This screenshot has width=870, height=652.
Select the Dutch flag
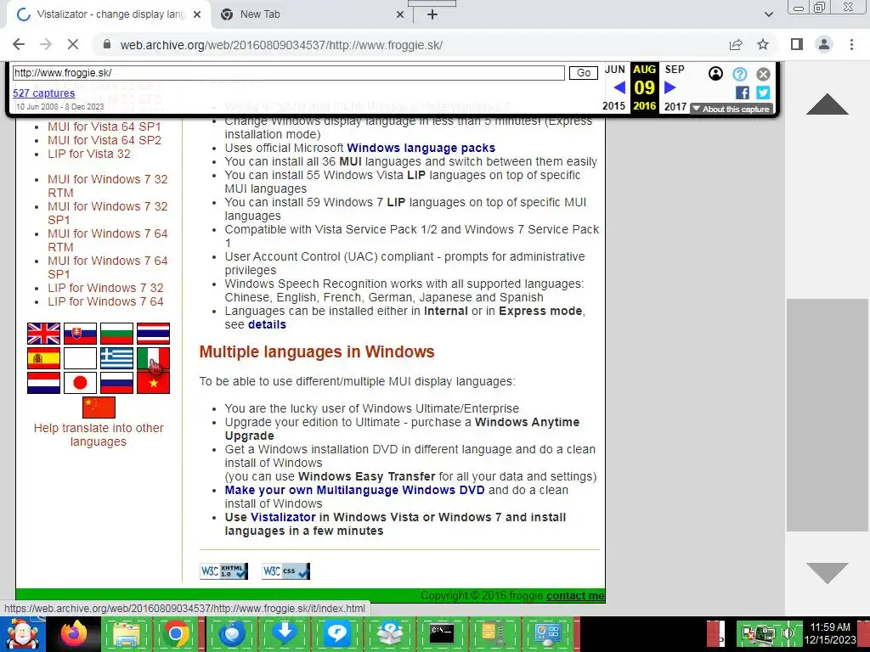[44, 383]
